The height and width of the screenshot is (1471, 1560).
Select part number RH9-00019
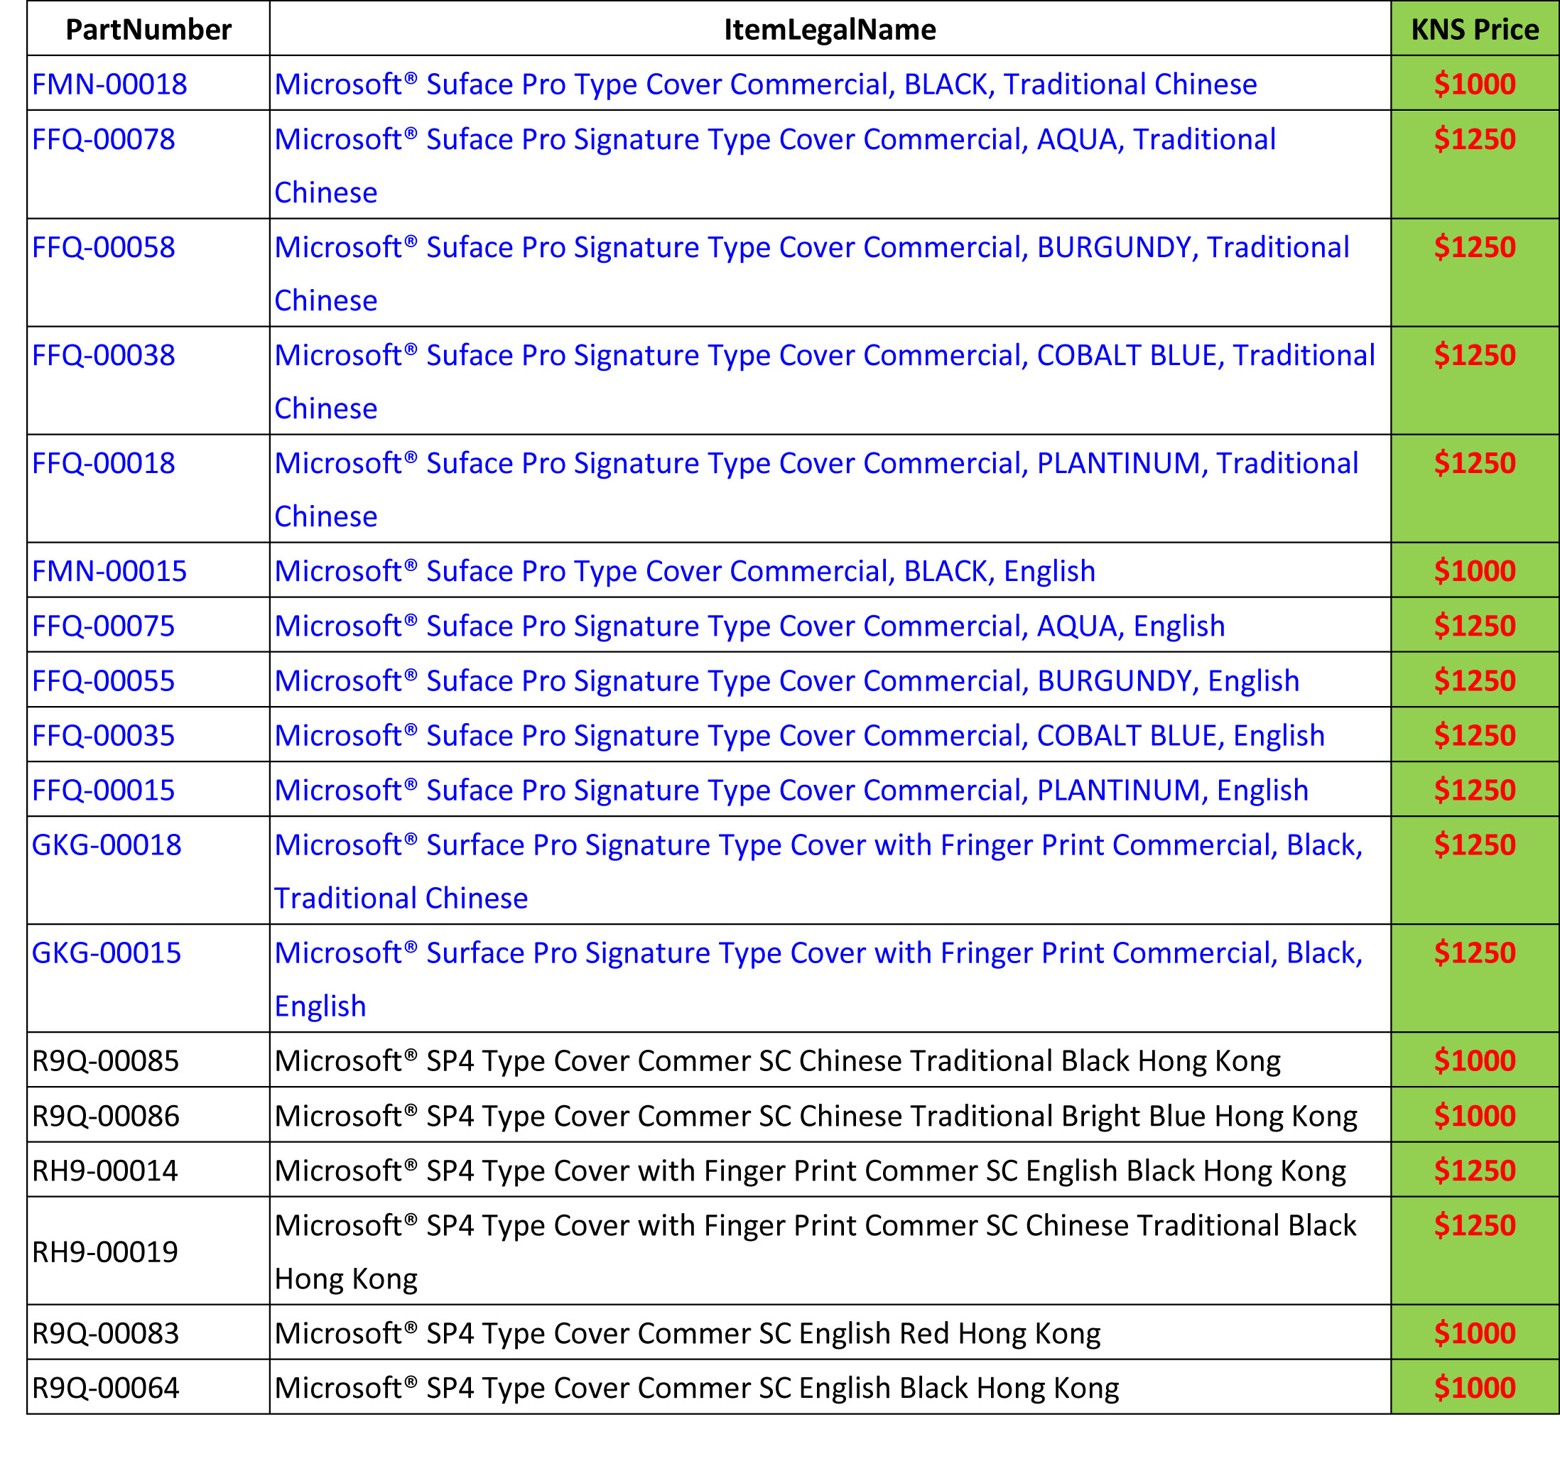pos(105,1252)
